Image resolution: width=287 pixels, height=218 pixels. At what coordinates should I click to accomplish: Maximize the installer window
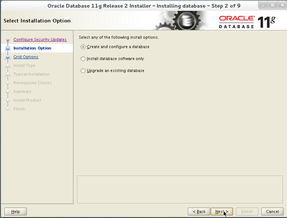273,5
